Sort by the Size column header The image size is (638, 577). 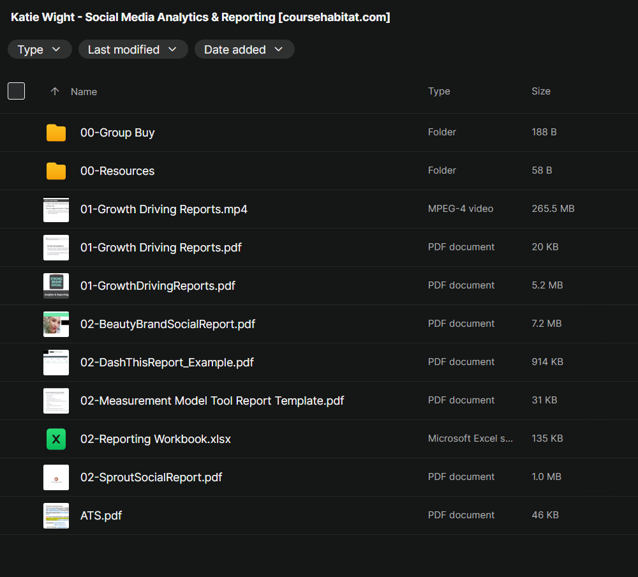(541, 91)
